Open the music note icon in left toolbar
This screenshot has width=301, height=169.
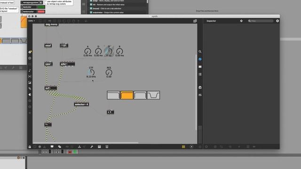coord(30,70)
